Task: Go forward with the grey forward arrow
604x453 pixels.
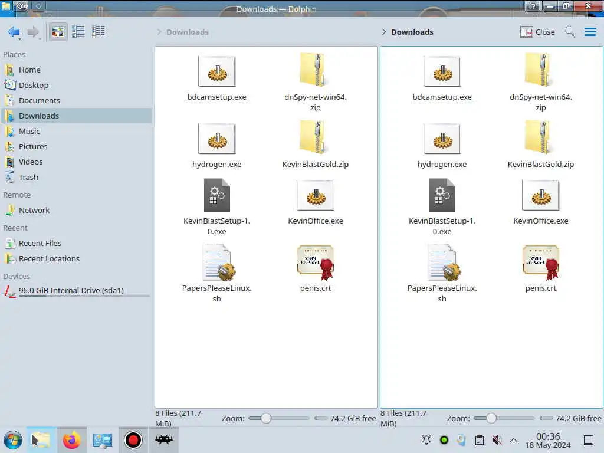Action: point(33,32)
